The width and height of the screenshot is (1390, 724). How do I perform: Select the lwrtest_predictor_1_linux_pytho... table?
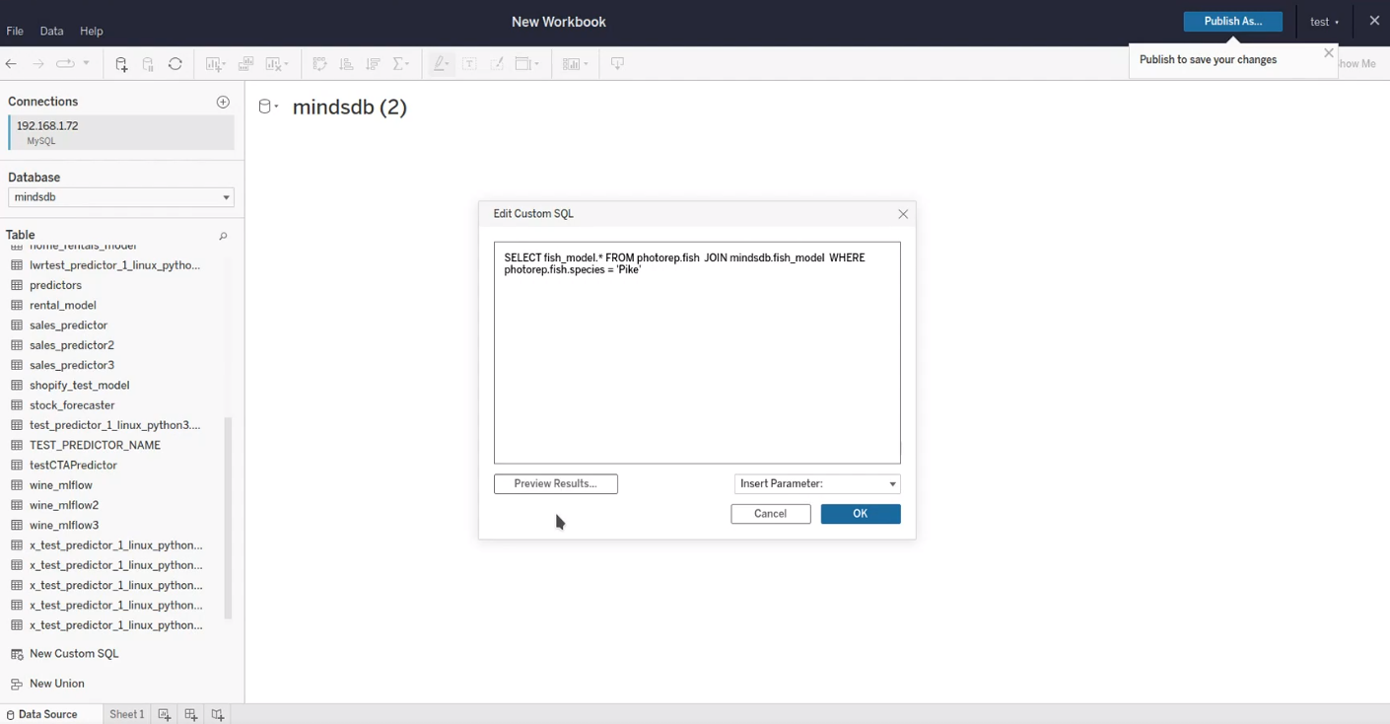tap(114, 265)
